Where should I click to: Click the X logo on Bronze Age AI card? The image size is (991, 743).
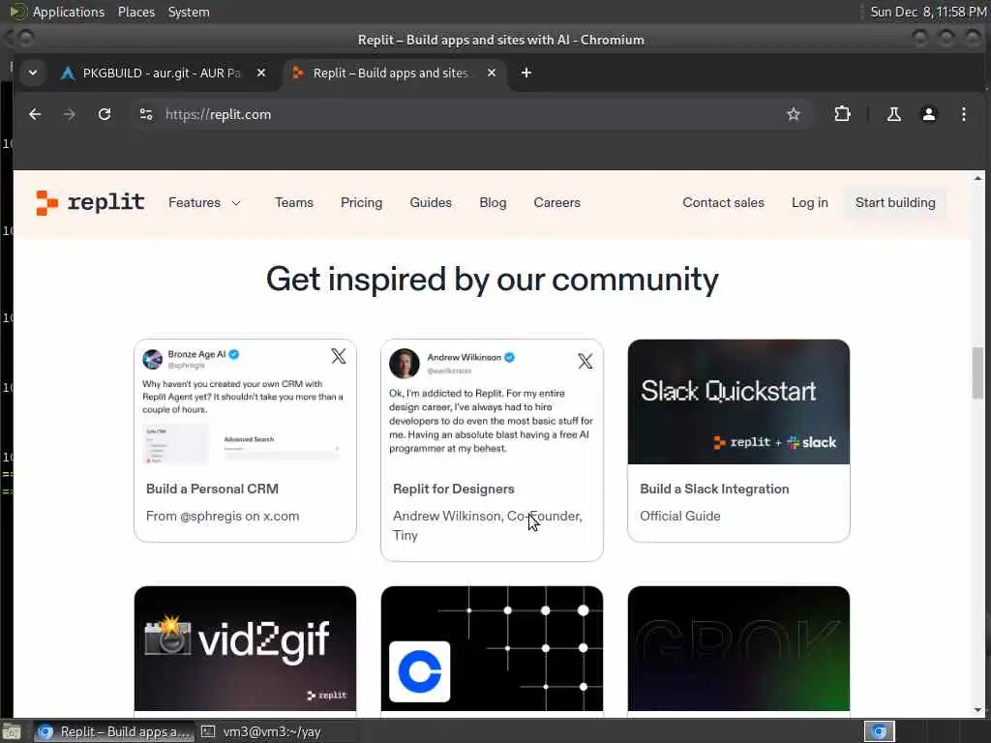[339, 356]
